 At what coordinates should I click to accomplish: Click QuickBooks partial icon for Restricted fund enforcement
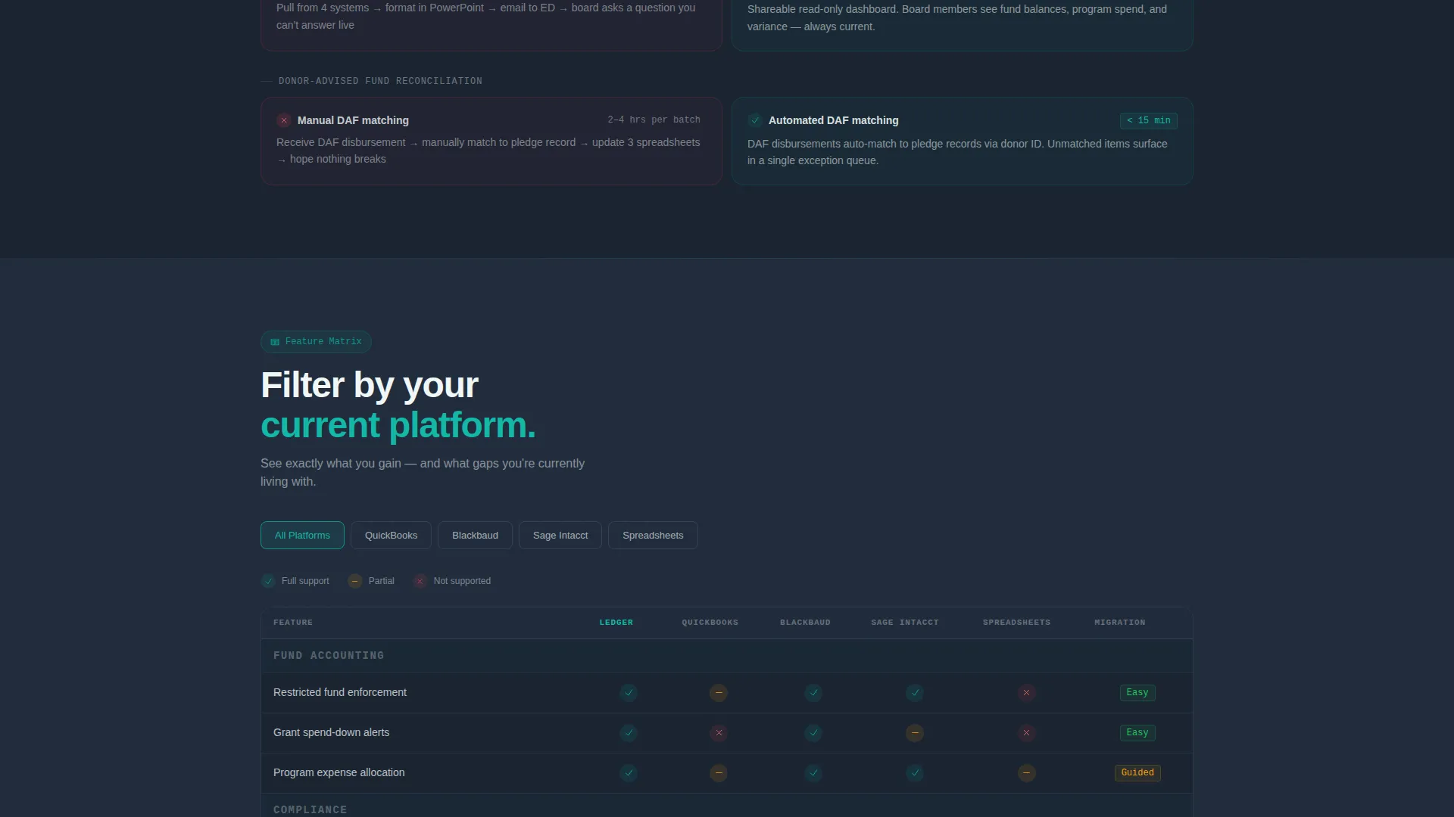719,693
